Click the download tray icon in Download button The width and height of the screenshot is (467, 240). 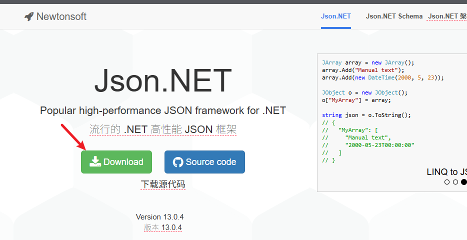click(x=95, y=161)
